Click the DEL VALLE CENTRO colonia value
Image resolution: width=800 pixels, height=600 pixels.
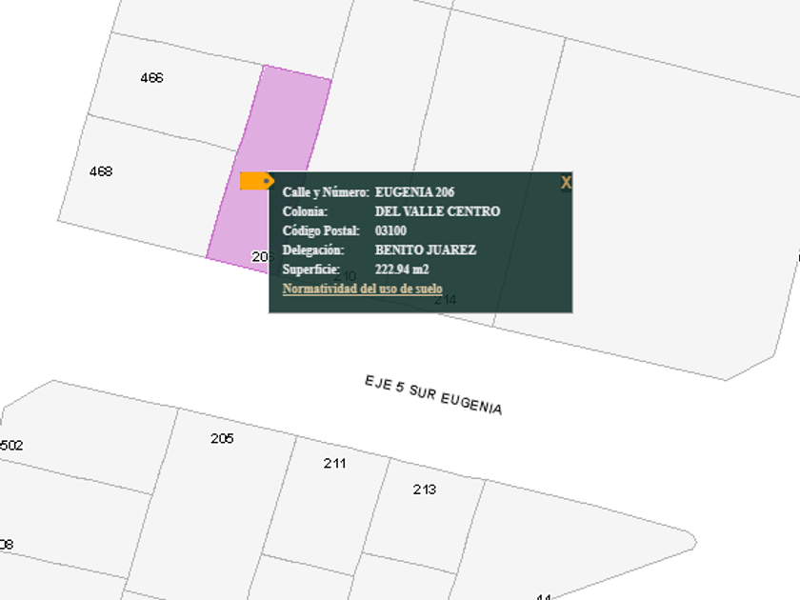437,211
